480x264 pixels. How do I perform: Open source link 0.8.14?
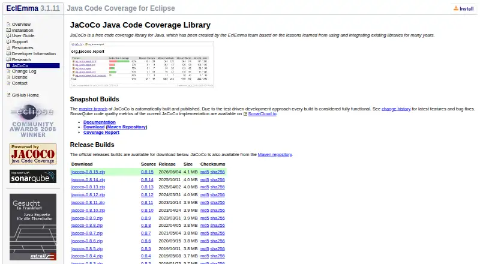(147, 180)
